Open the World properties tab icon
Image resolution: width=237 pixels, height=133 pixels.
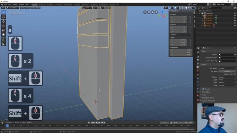(198, 71)
